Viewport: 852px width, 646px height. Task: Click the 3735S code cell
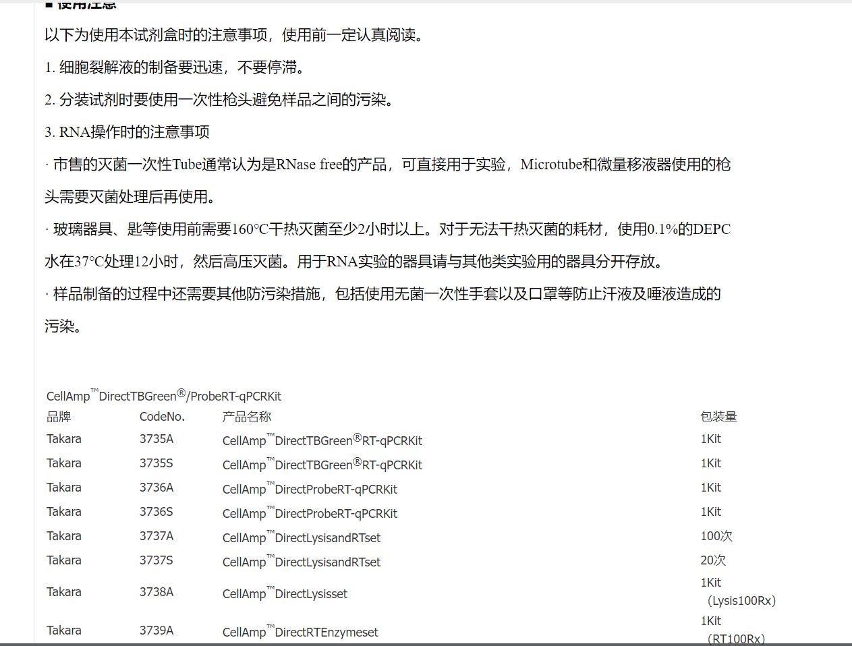point(157,463)
